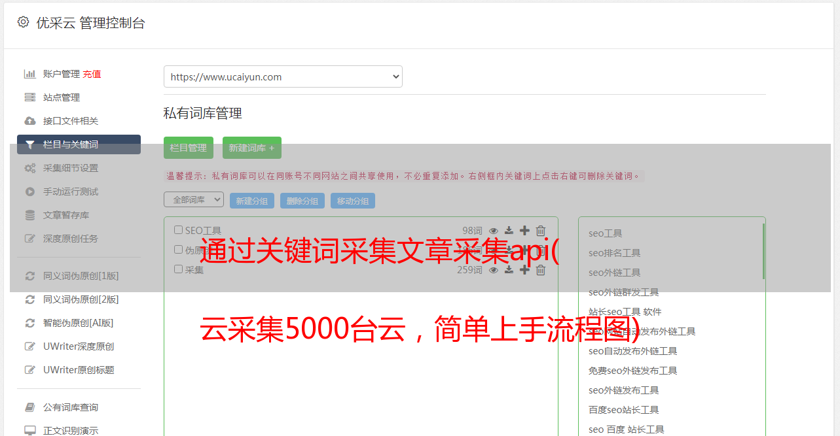This screenshot has height=436, width=840.
Task: Open the site URL dropdown
Action: [x=283, y=76]
